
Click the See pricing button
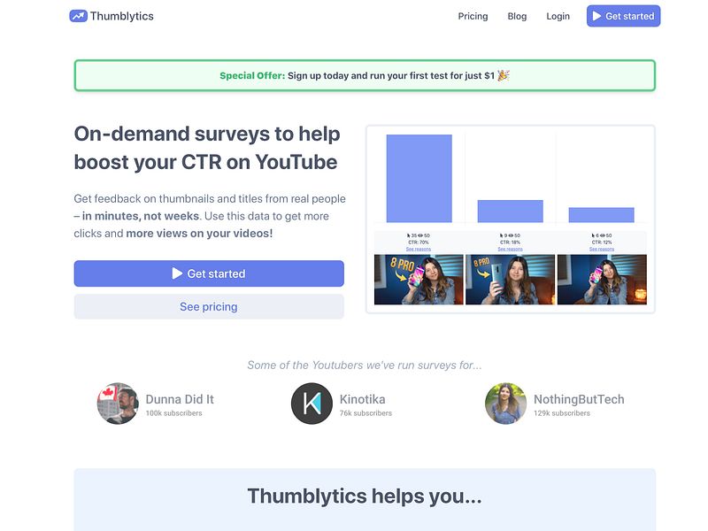(209, 306)
